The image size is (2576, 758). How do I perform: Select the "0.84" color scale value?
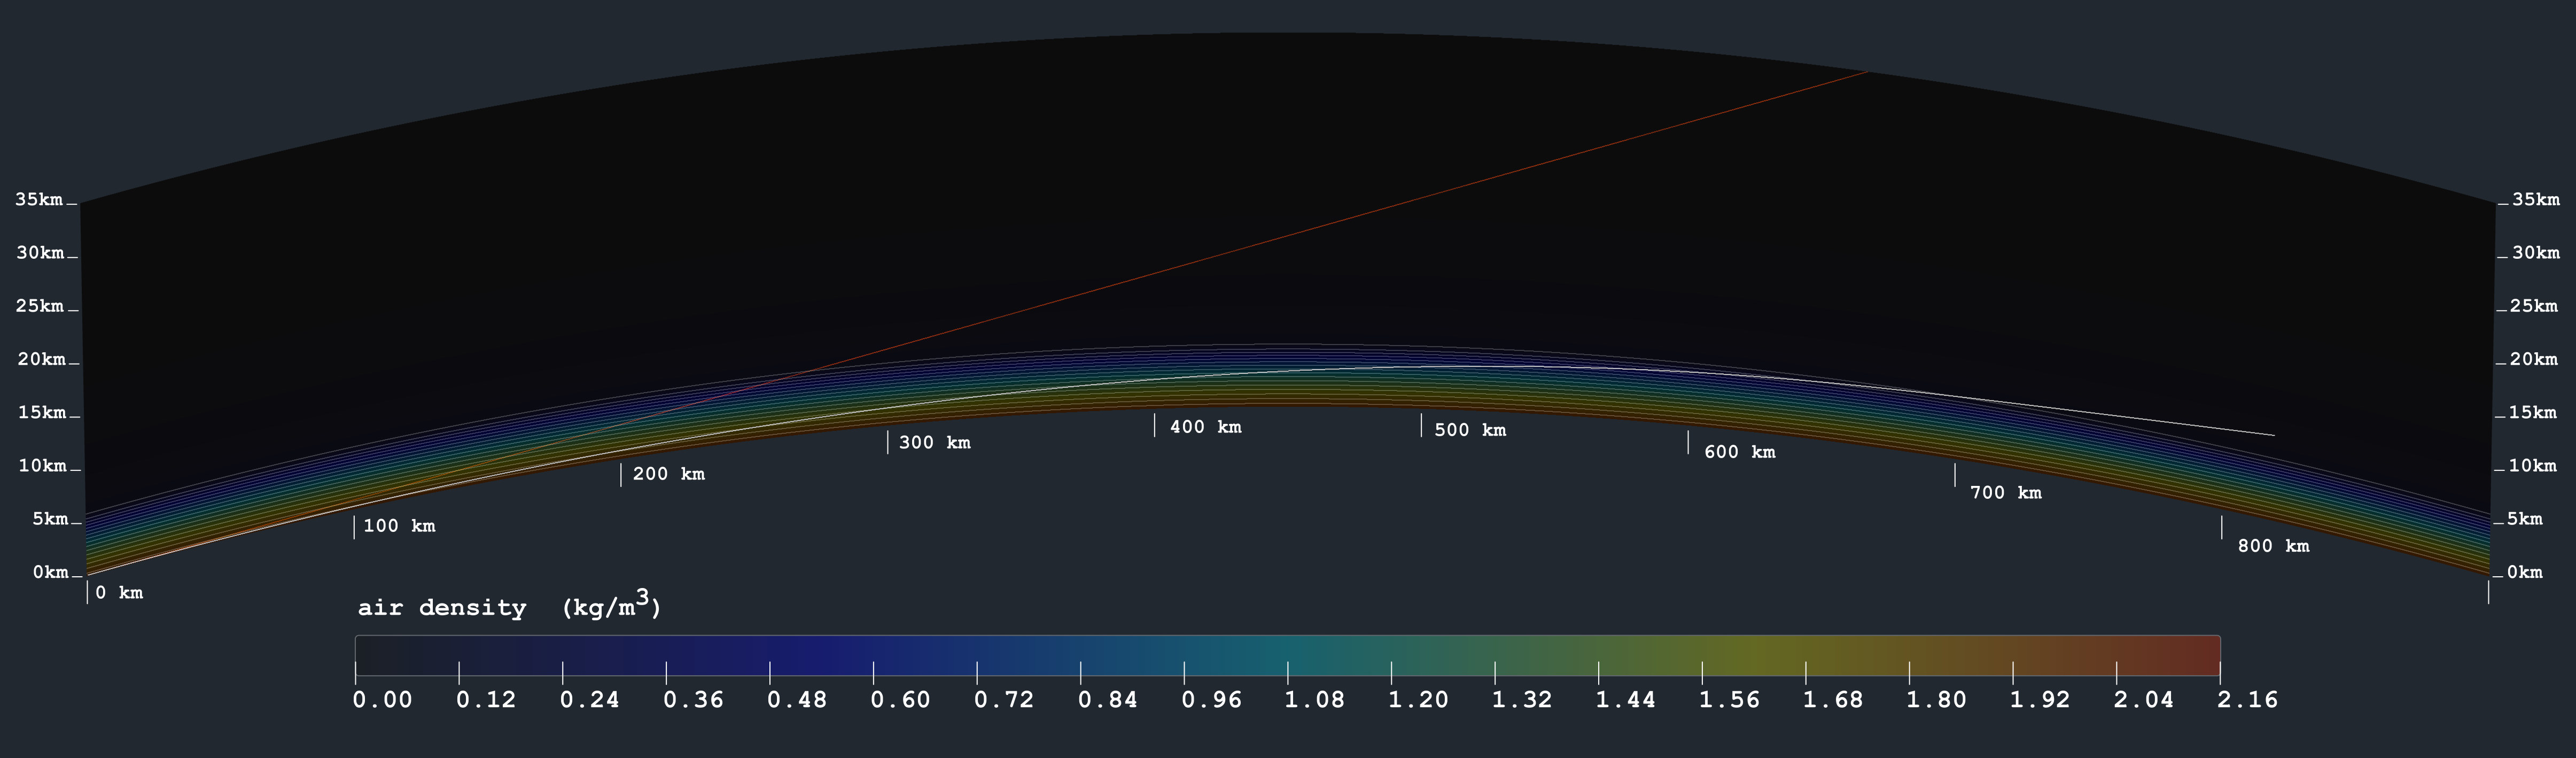[1108, 700]
